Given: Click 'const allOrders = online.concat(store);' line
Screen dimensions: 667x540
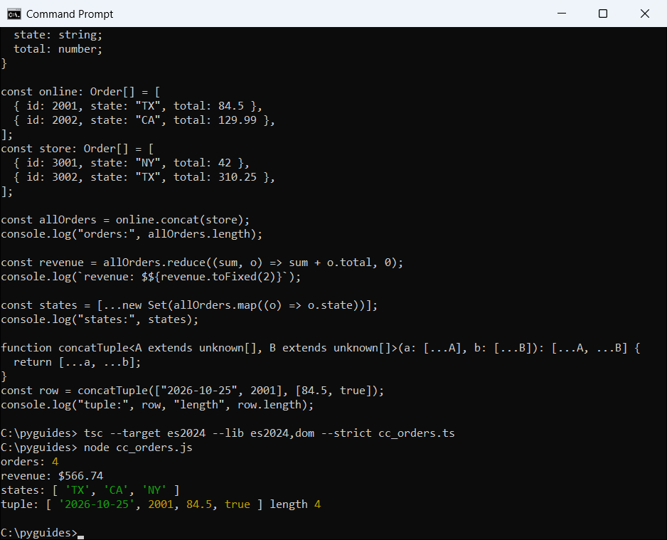Looking at the screenshot, I should pos(125,220).
